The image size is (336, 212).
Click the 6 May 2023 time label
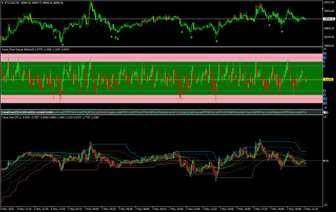[8, 209]
